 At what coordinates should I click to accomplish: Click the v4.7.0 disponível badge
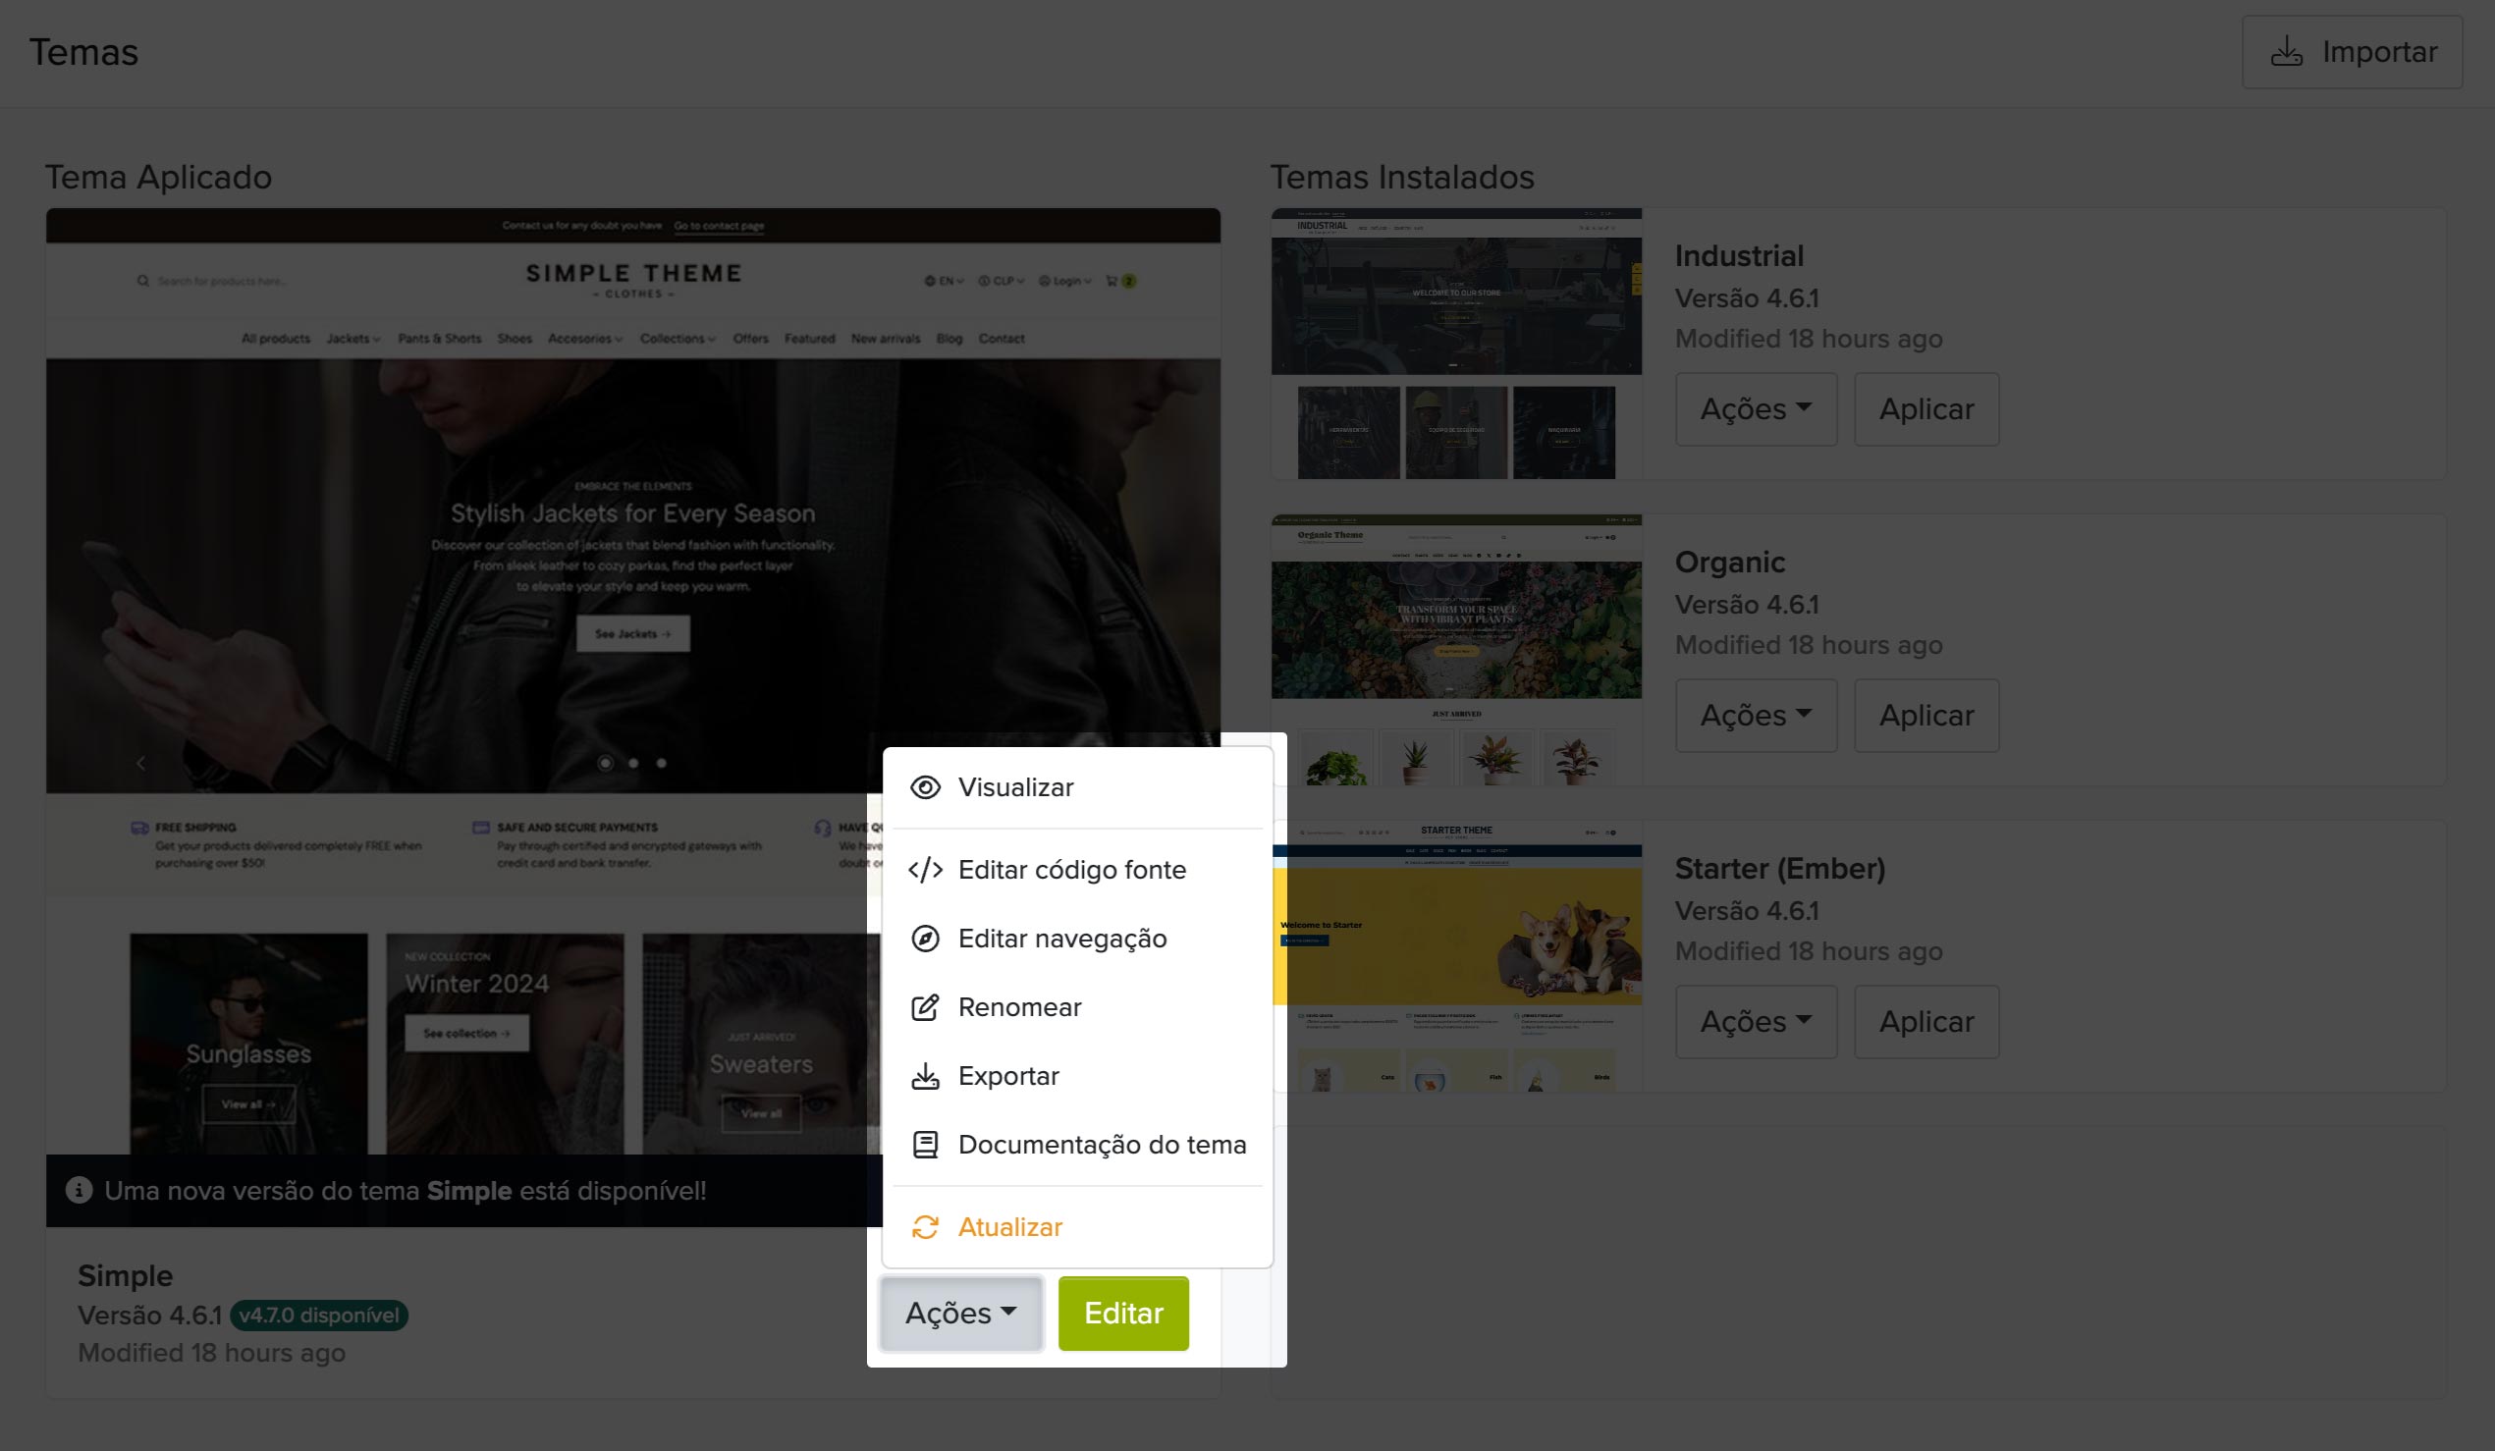point(319,1316)
